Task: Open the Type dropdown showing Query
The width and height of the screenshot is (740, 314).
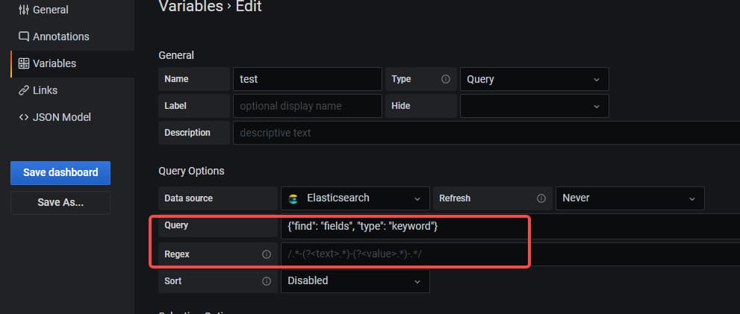Action: [x=534, y=79]
